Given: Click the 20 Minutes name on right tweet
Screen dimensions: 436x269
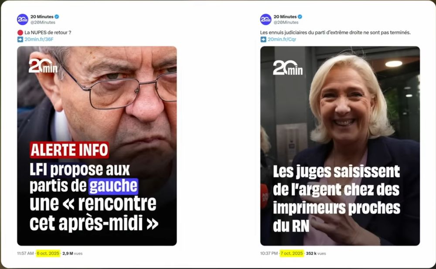Looking at the screenshot, I should [285, 17].
